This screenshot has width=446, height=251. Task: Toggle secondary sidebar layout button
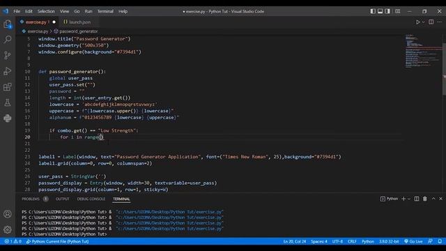(x=387, y=11)
